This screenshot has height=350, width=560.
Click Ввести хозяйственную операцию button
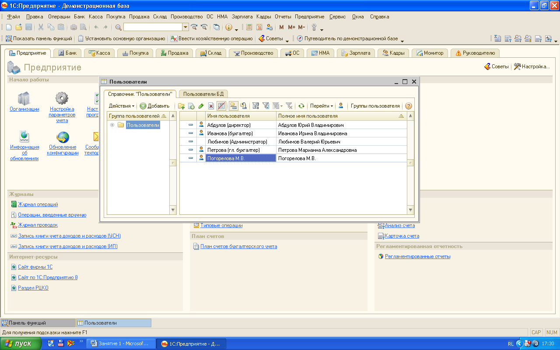pos(212,38)
